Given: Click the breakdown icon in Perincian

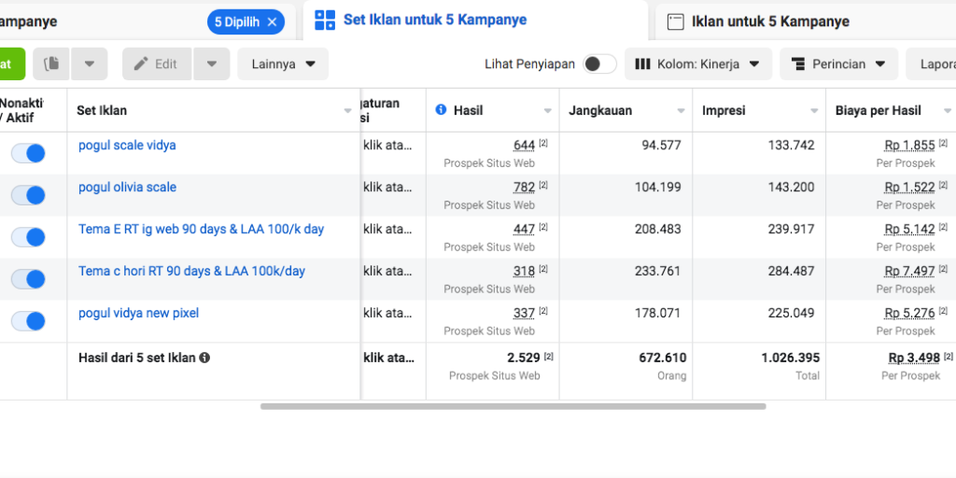Looking at the screenshot, I should pyautogui.click(x=797, y=64).
